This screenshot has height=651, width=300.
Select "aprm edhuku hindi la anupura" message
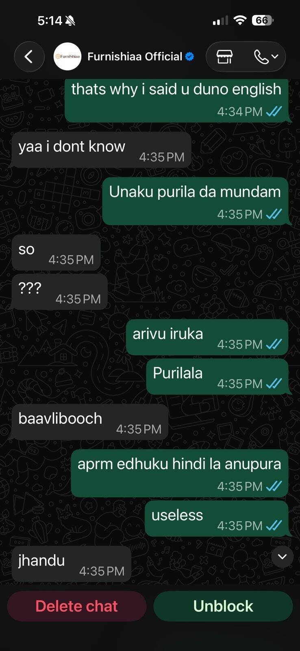click(x=179, y=473)
